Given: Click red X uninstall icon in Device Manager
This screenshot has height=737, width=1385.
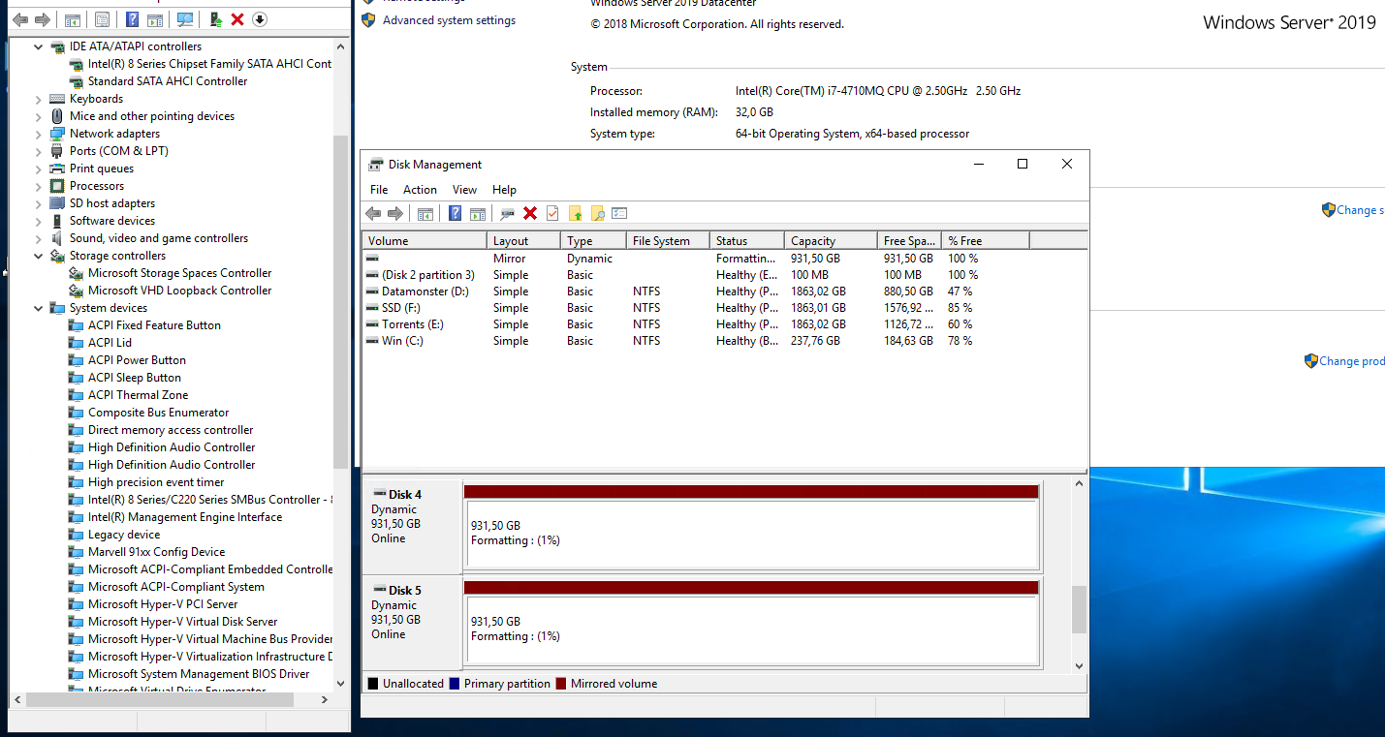Looking at the screenshot, I should [237, 19].
